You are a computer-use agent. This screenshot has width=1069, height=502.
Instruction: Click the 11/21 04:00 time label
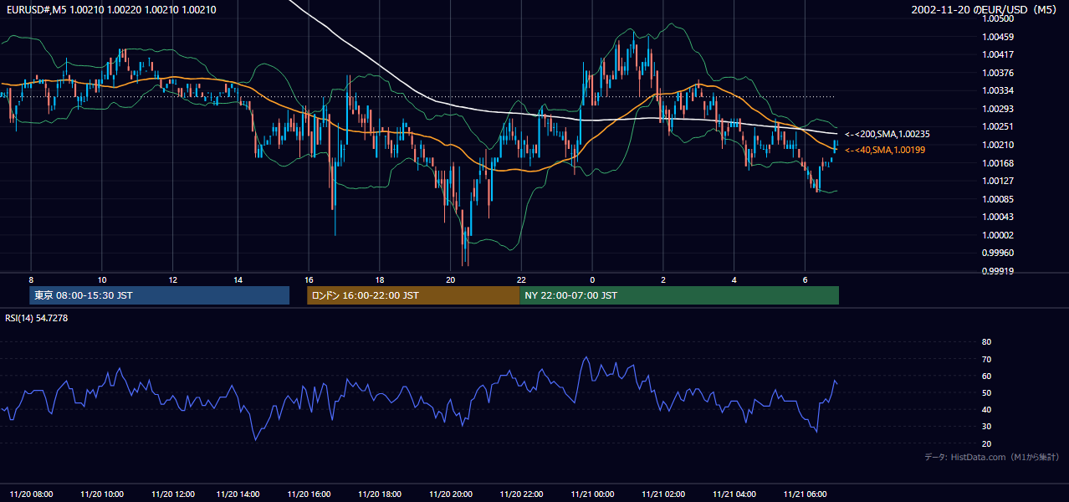click(734, 494)
